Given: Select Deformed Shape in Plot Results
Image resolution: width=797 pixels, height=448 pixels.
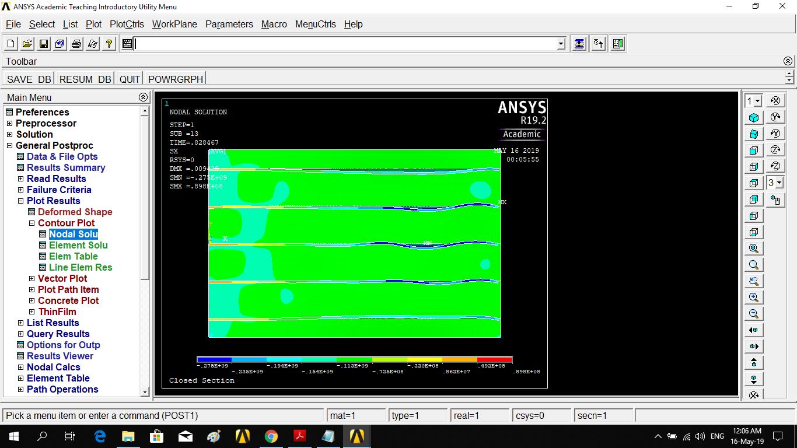Looking at the screenshot, I should [x=75, y=212].
